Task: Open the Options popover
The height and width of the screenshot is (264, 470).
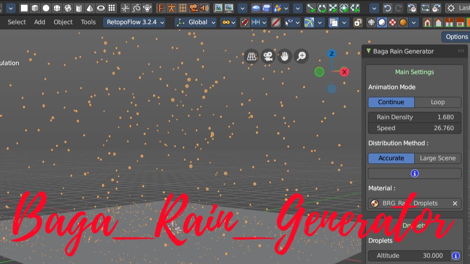Action: [x=456, y=37]
